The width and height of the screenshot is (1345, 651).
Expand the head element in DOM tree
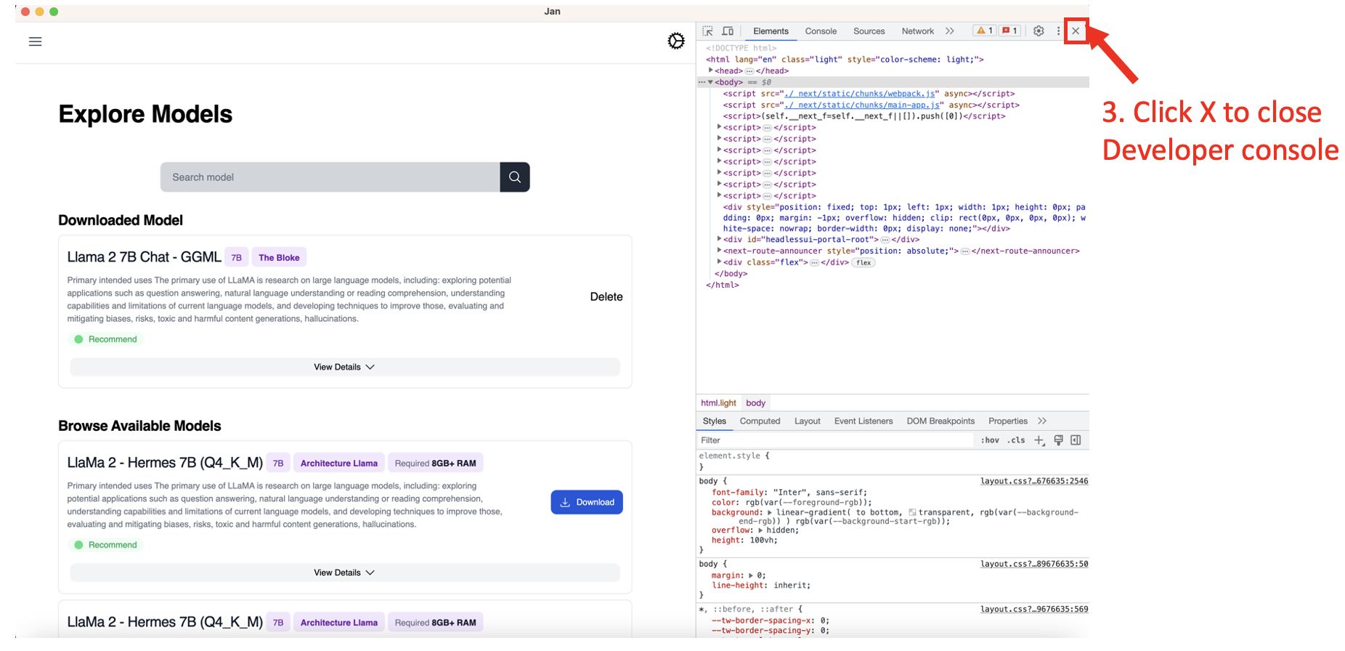710,70
